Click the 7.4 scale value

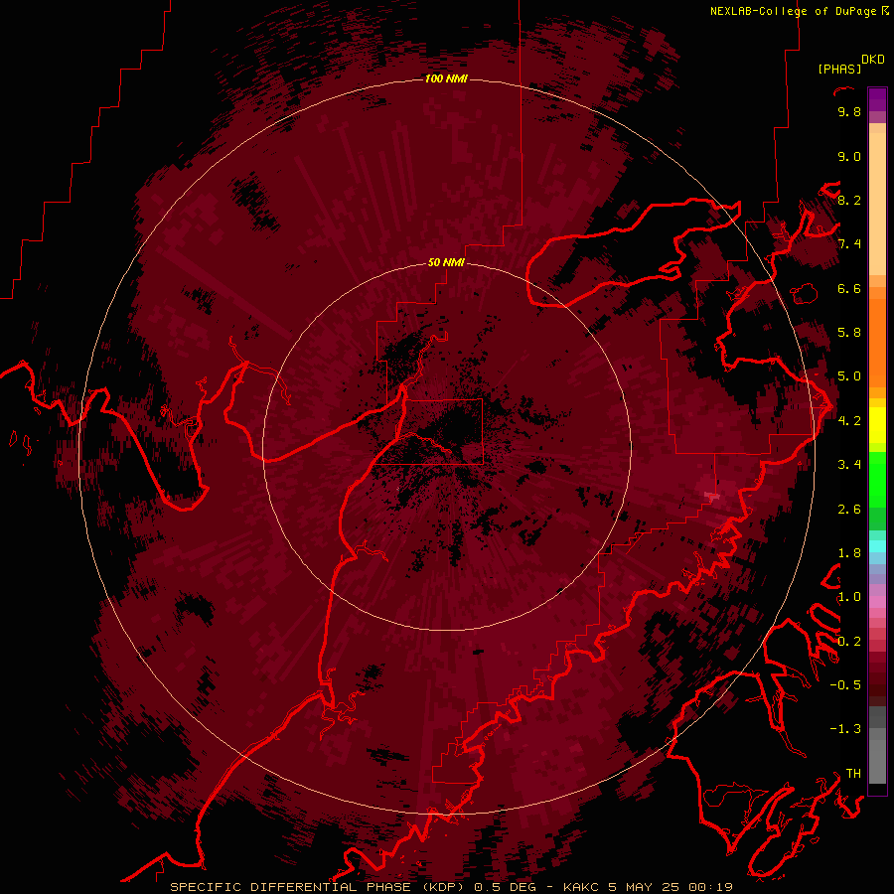pyautogui.click(x=849, y=244)
